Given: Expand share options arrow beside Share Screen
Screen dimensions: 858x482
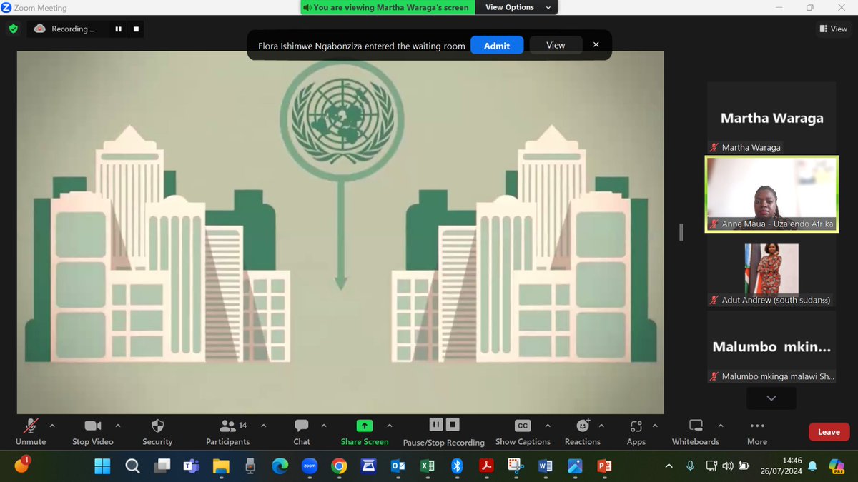Looking at the screenshot, I should [x=390, y=426].
